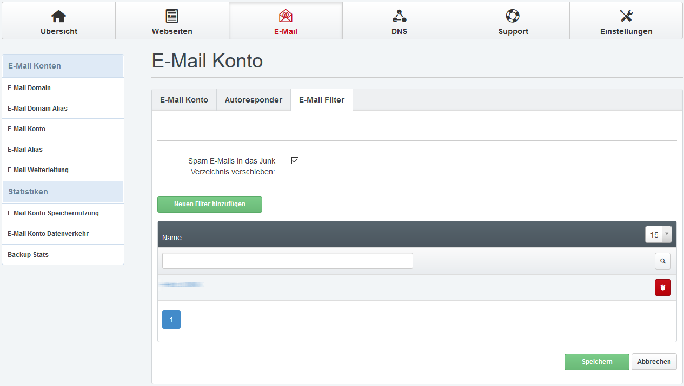684x386 pixels.
Task: Click the Name filter input field
Action: coord(287,261)
